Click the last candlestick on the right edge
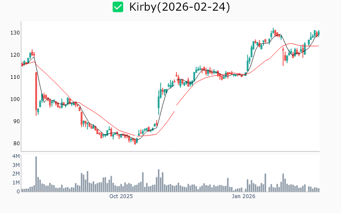Image resolution: width=341 pixels, height=213 pixels. pos(318,33)
